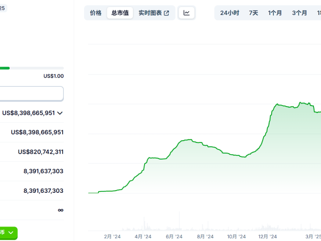This screenshot has width=321, height=241.
Task: Click the external link icon next to 实时图表
Action: point(167,13)
